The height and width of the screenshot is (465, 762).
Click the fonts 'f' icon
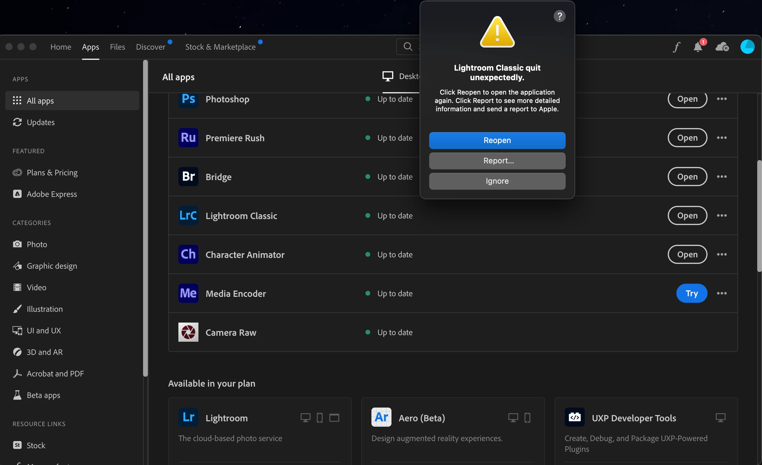pos(676,47)
